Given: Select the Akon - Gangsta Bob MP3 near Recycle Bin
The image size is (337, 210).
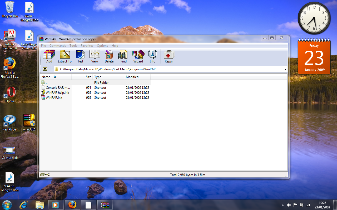Looking at the screenshot, I should click(x=29, y=12).
